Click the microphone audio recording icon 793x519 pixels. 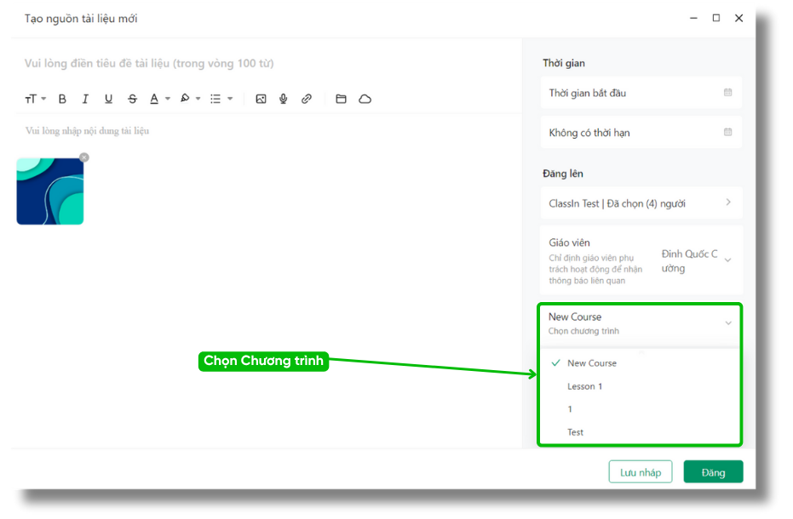(x=284, y=99)
